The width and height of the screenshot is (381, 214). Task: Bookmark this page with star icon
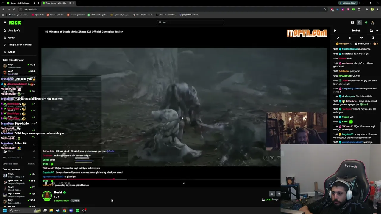tap(324, 9)
